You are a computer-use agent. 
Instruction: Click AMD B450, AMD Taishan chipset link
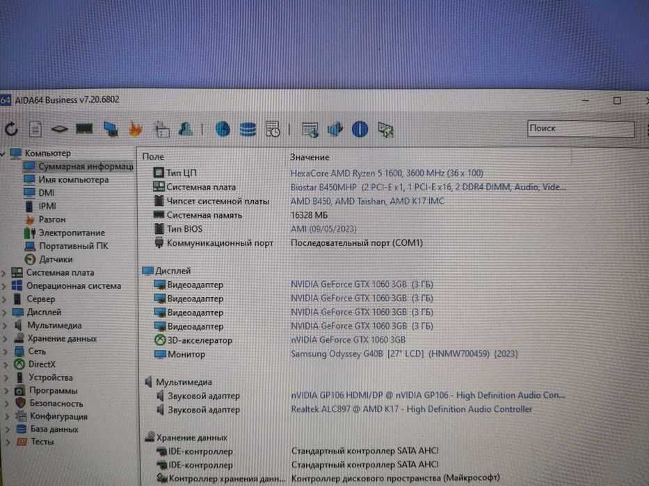[367, 201]
